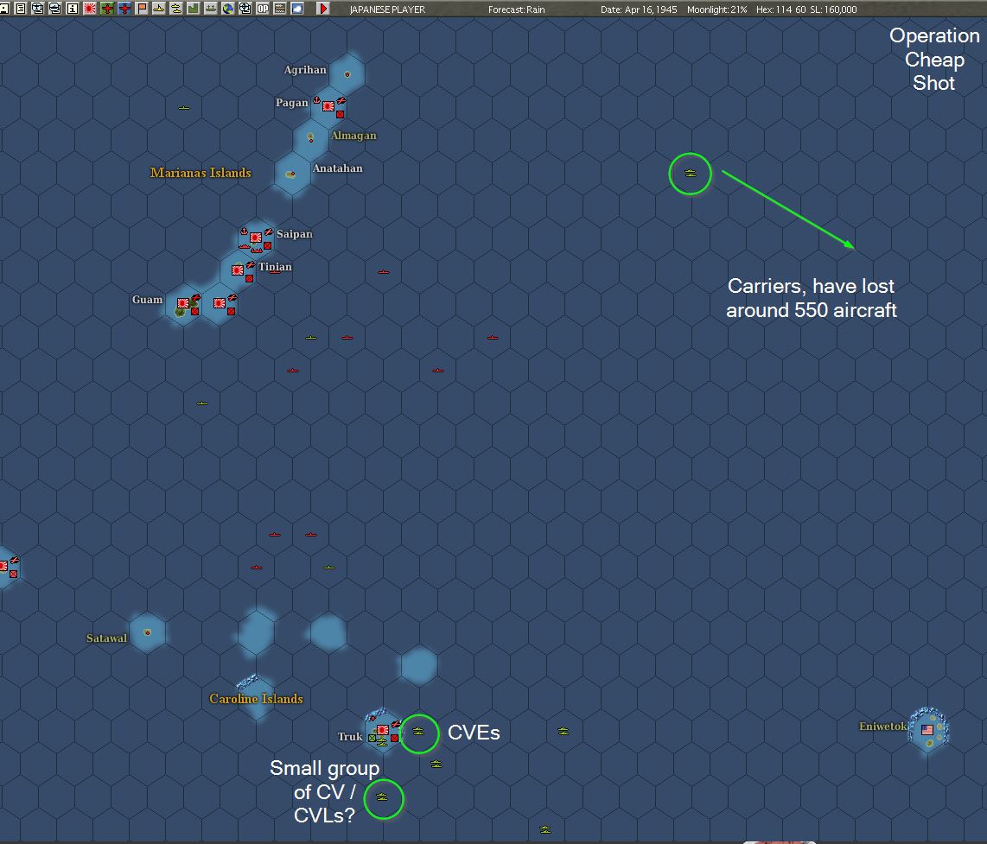987x844 pixels.
Task: Select the Pagan base flag icon
Action: coord(328,105)
